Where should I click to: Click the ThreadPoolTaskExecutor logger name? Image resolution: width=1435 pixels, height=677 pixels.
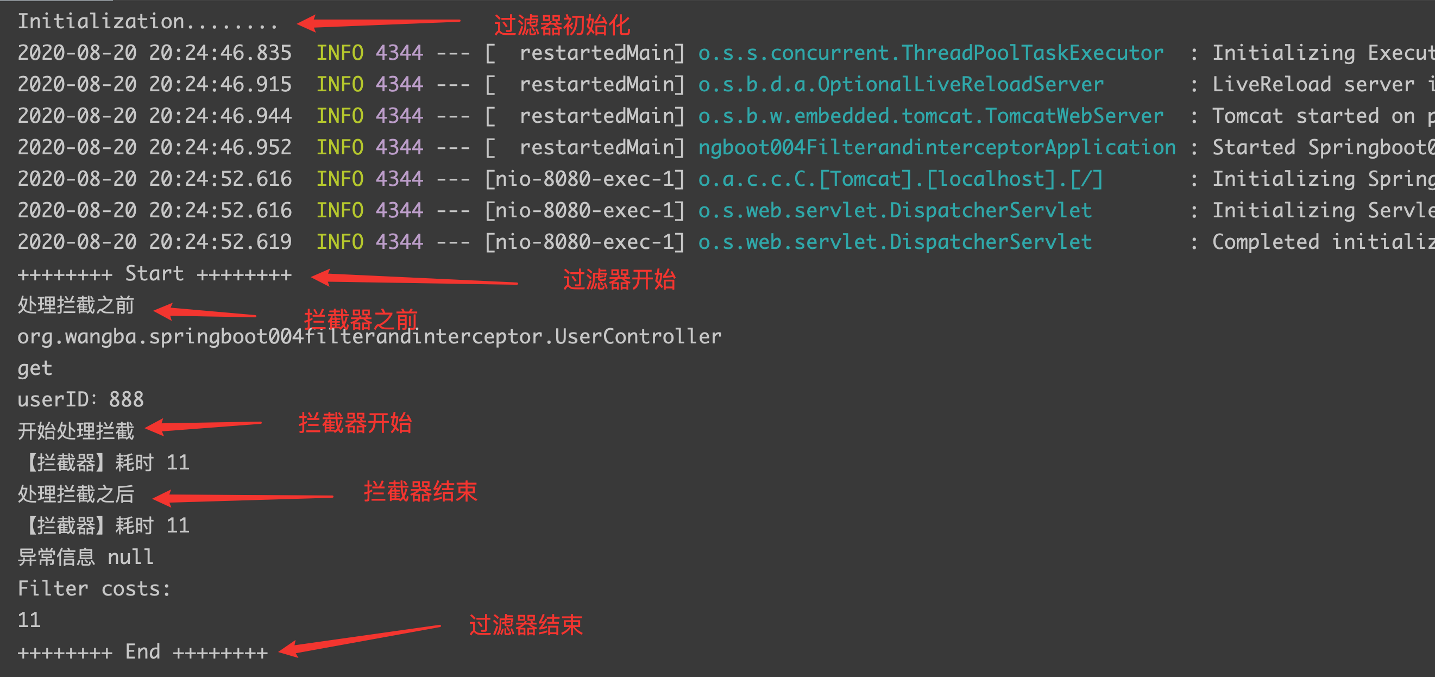pos(930,53)
